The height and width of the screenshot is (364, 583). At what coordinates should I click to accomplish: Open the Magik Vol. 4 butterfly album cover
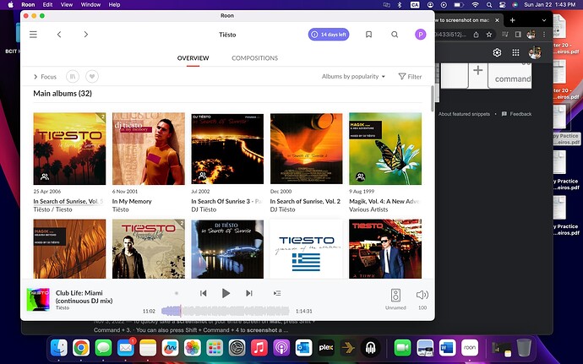pyautogui.click(x=385, y=149)
